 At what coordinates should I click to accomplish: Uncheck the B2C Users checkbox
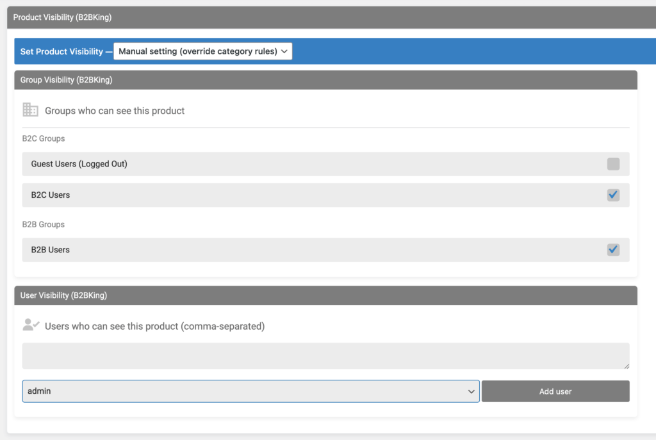[613, 195]
